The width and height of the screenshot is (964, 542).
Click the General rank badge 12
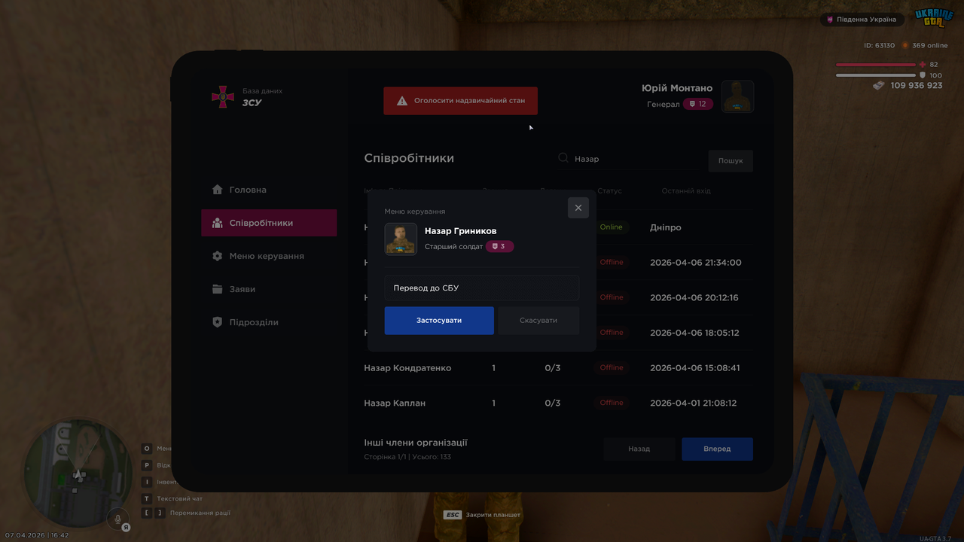[x=697, y=104]
